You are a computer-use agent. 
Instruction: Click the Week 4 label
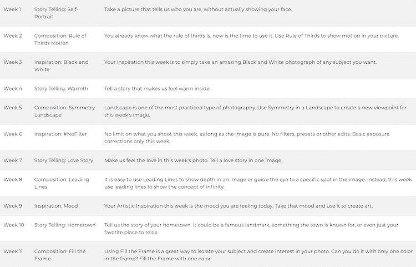(x=13, y=88)
